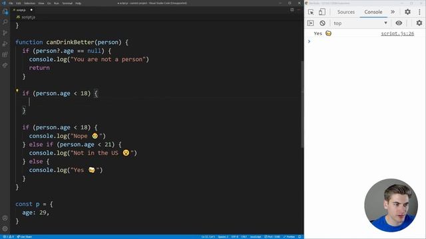Viewport: 426px width, 239px height.
Task: Open the Run menu
Action: pos(56,3)
